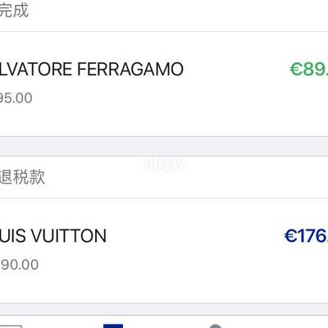Tap the gray divider band between sections
The width and height of the screenshot is (328, 328).
(x=164, y=146)
